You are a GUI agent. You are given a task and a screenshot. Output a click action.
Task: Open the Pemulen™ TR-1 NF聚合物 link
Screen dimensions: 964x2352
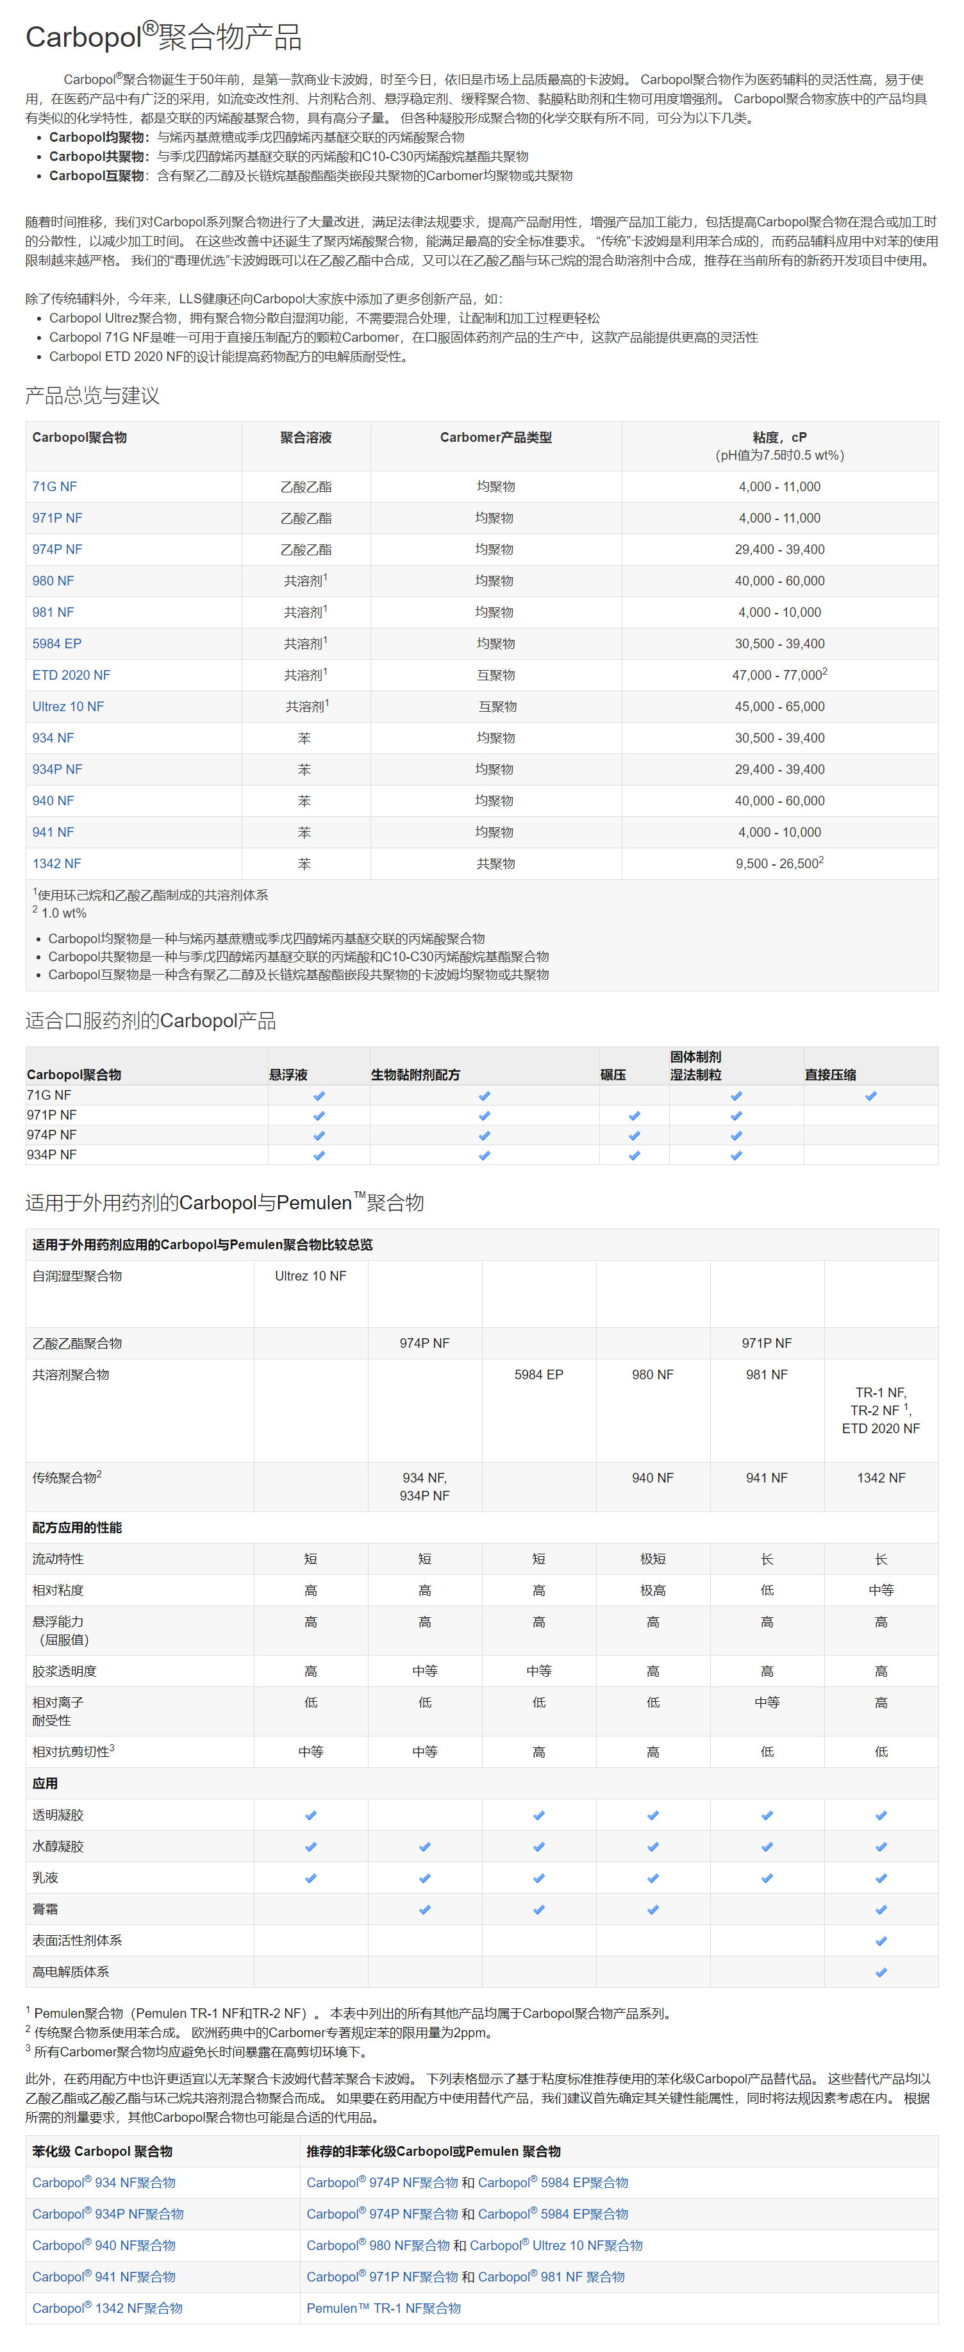[383, 2308]
